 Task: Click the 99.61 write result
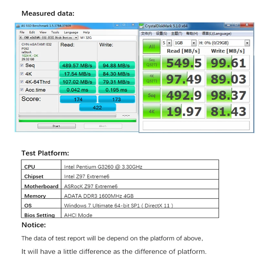coord(228,63)
